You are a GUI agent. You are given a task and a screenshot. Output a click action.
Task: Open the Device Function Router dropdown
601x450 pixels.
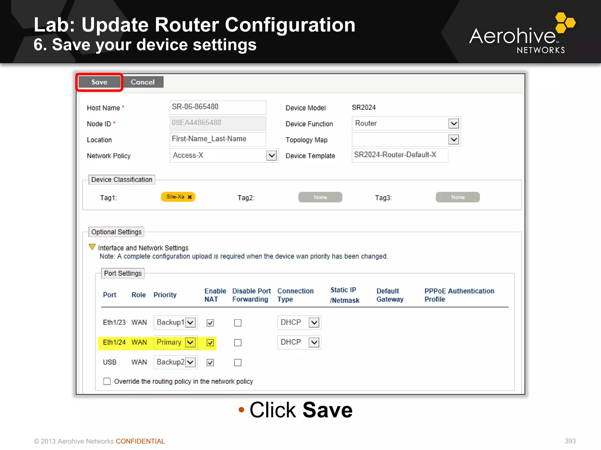point(406,123)
